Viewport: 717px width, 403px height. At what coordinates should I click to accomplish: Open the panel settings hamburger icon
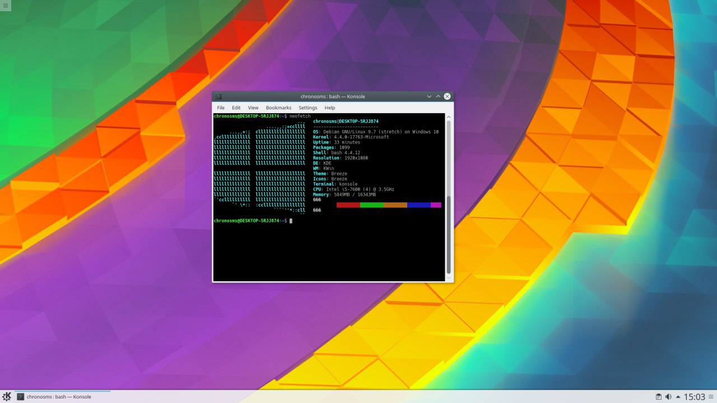711,397
